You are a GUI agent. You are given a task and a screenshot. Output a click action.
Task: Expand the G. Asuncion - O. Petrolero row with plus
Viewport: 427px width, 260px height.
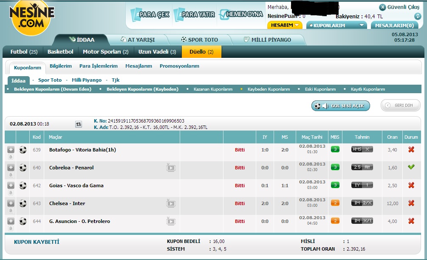pos(11,221)
